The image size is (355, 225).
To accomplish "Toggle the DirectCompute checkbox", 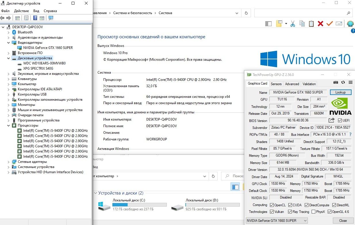I will pos(306,205).
